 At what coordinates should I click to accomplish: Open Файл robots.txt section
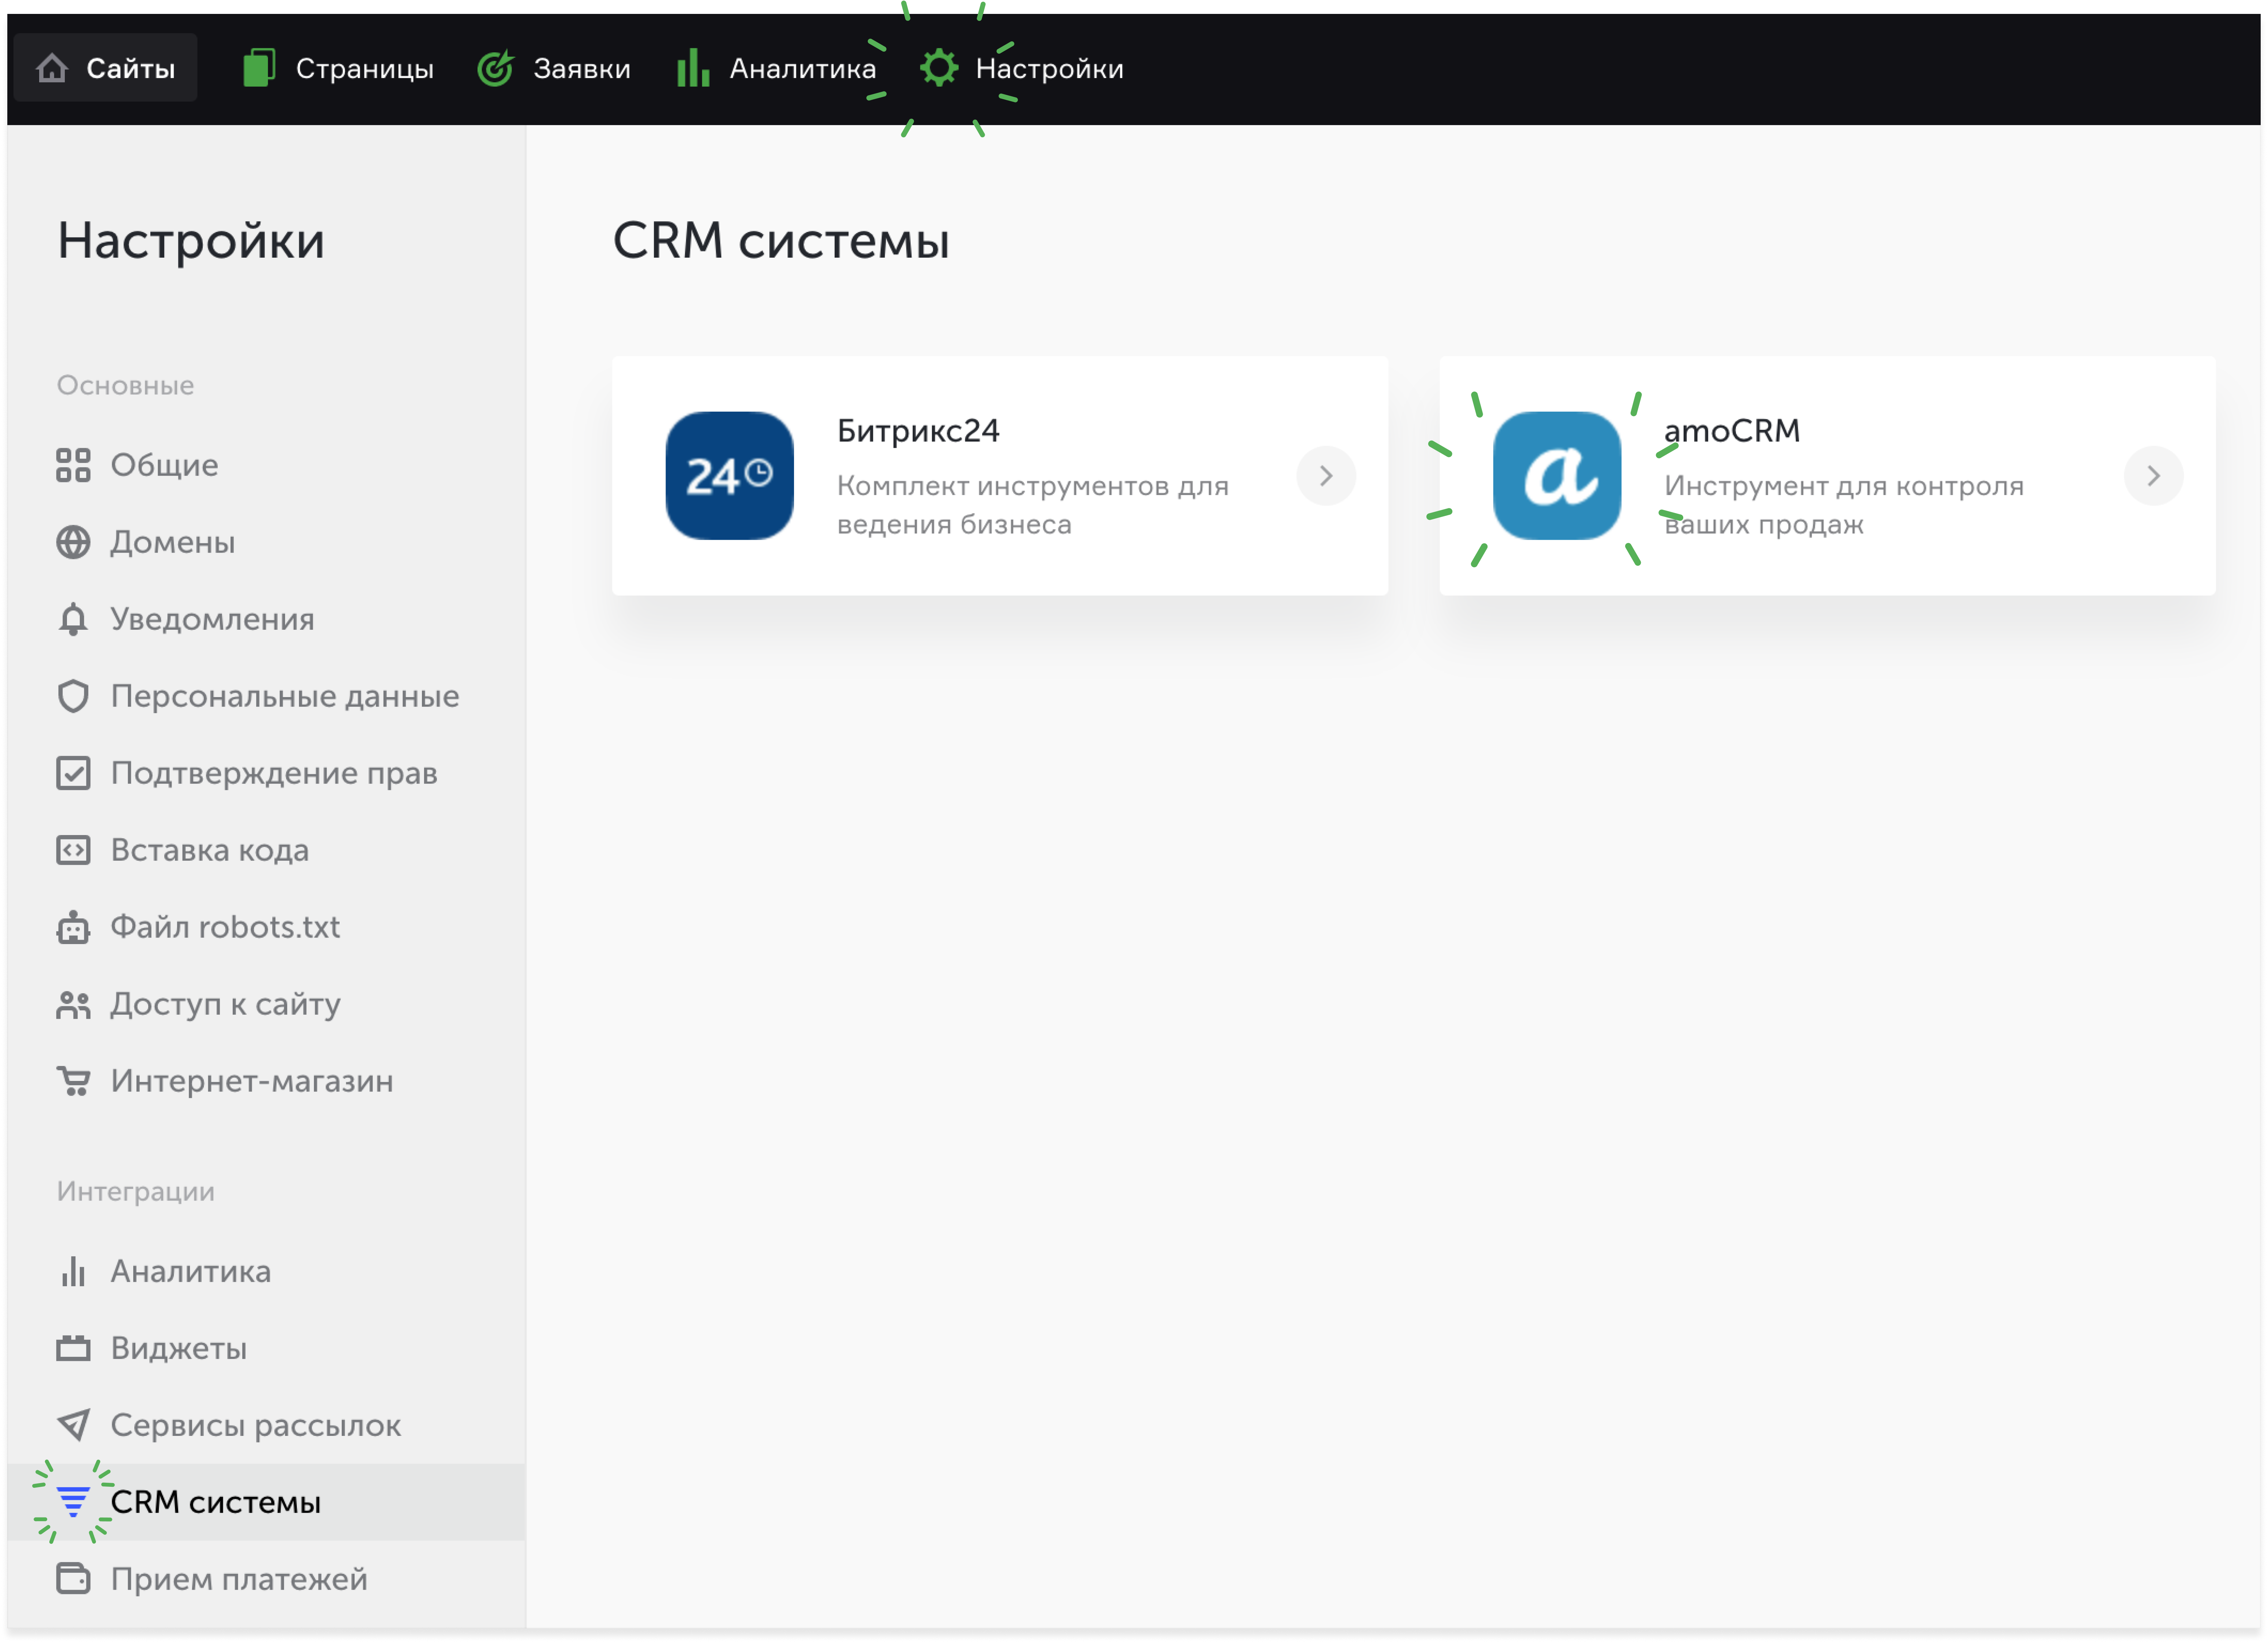266,927
